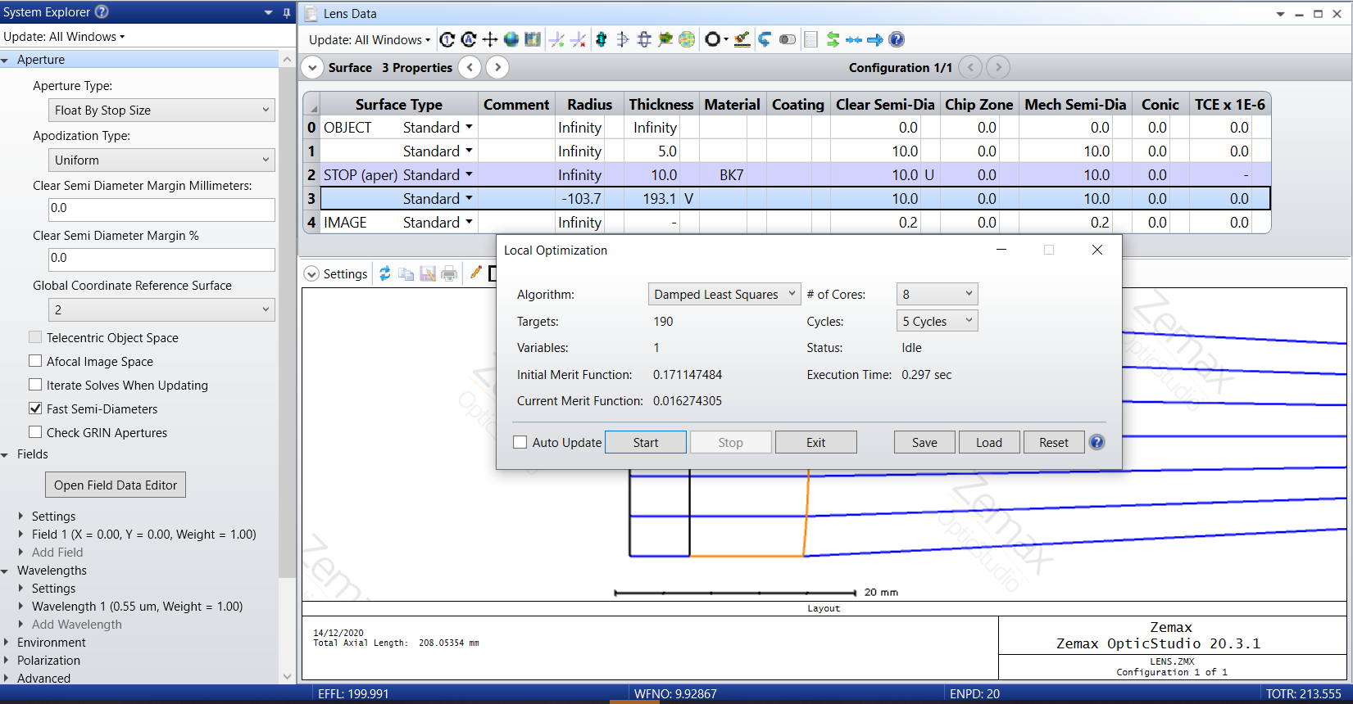Image resolution: width=1353 pixels, height=704 pixels.
Task: Open the Aperture Type dropdown
Action: [x=161, y=111]
